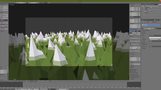Click the scene browse icon in top header
Image resolution: width=161 pixels, height=90 pixels.
pos(27,3)
